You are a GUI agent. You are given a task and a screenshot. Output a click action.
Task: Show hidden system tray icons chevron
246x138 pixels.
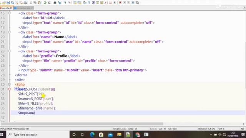[x=211, y=135]
